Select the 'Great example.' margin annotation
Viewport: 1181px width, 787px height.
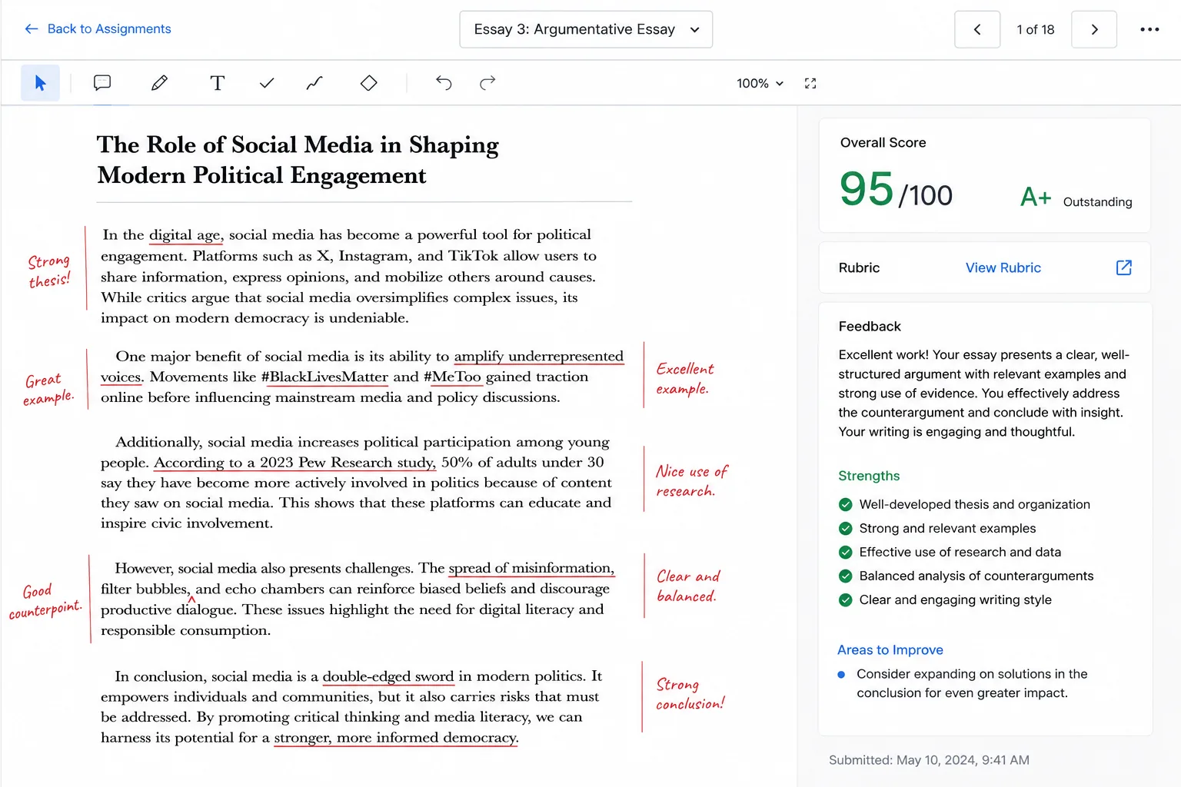48,389
